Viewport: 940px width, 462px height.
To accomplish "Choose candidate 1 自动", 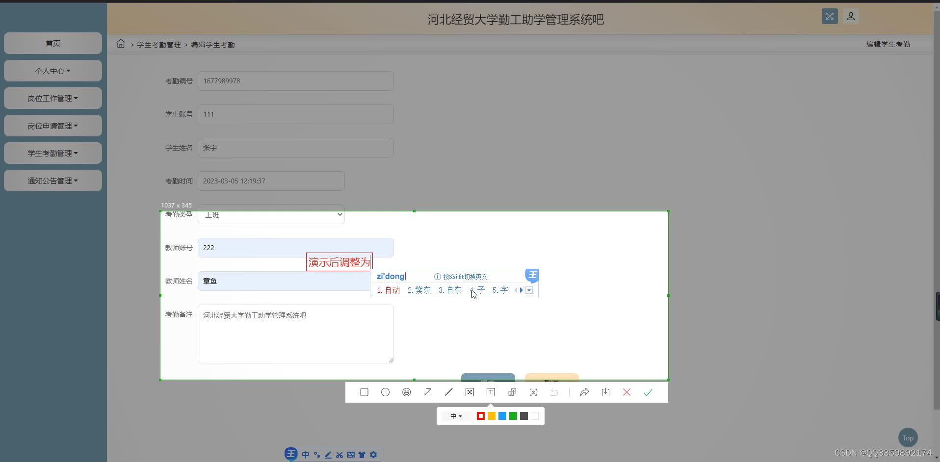I will [x=389, y=290].
